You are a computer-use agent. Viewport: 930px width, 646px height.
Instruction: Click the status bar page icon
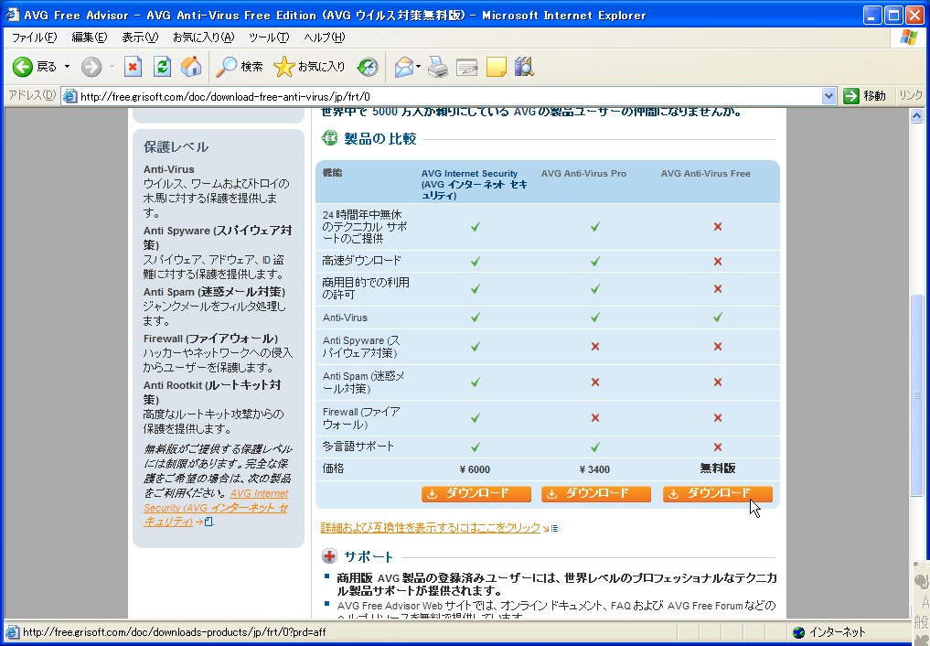click(x=13, y=632)
